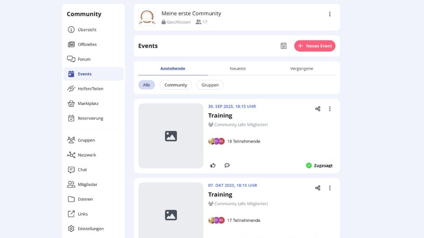Change the Zugesagt attendance status
Image resolution: width=424 pixels, height=238 pixels.
coord(319,165)
